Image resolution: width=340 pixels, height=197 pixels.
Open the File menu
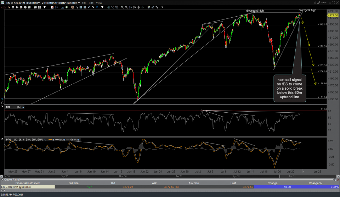(84, 3)
